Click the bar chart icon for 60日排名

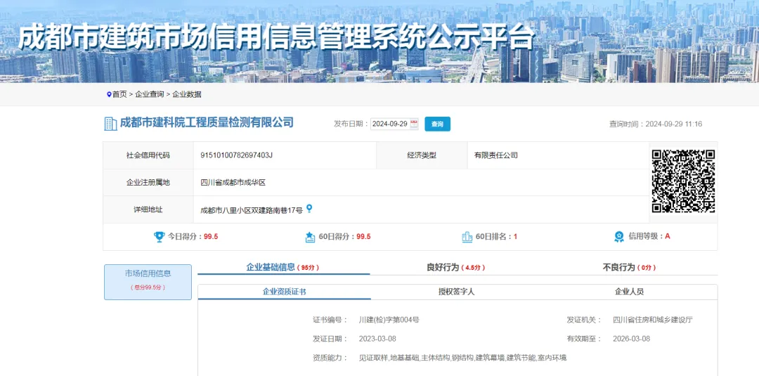pyautogui.click(x=467, y=237)
